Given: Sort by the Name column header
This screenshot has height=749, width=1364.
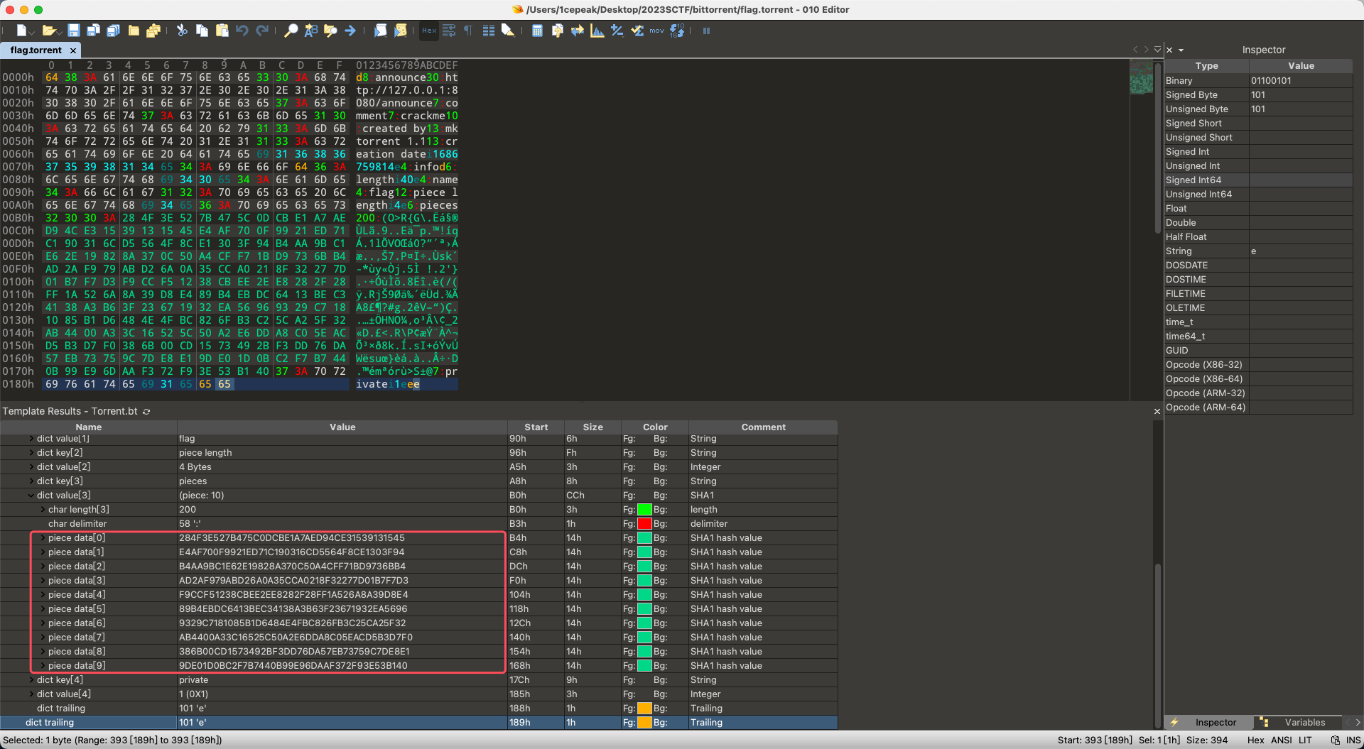Looking at the screenshot, I should (x=89, y=427).
